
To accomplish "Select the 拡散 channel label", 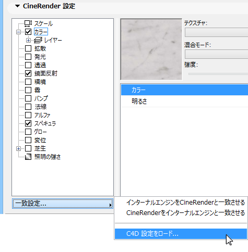I will click(40, 48).
